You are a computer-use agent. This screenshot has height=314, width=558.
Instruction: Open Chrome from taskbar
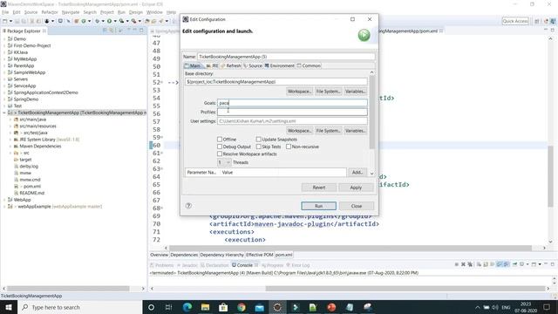(x=242, y=307)
